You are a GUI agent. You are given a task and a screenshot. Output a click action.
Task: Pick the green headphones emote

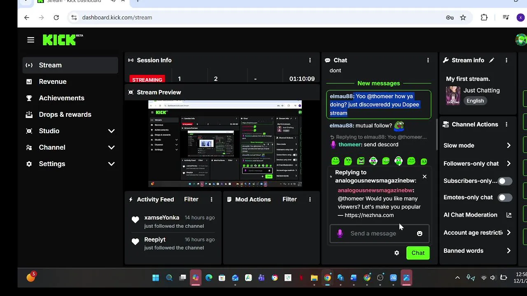pos(399,161)
